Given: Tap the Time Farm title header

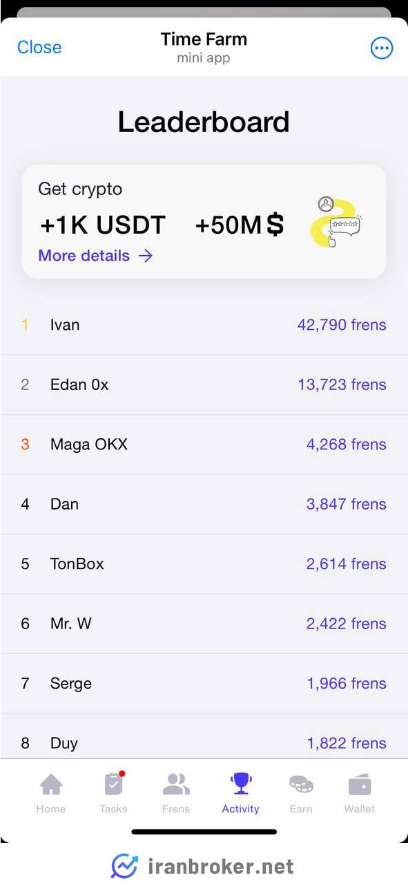Looking at the screenshot, I should click(204, 39).
